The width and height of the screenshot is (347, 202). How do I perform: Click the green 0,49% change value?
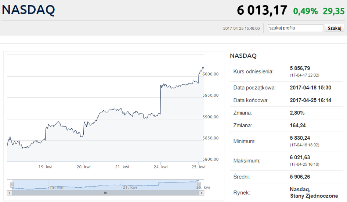click(306, 11)
